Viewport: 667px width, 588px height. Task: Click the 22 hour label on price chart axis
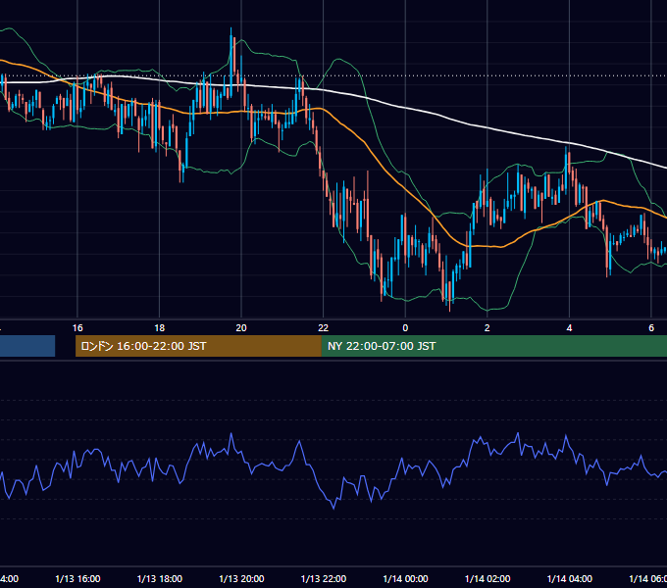324,328
